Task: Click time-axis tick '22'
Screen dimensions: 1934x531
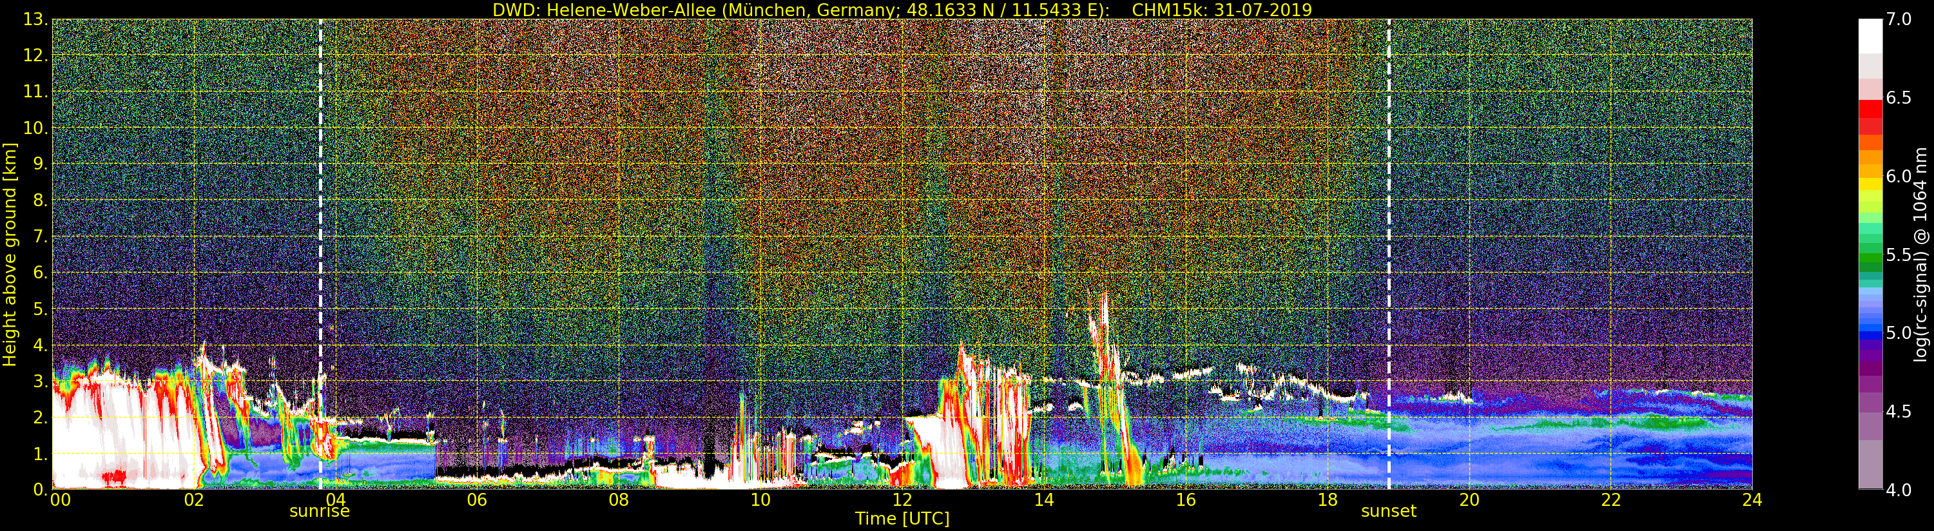Action: [1610, 500]
